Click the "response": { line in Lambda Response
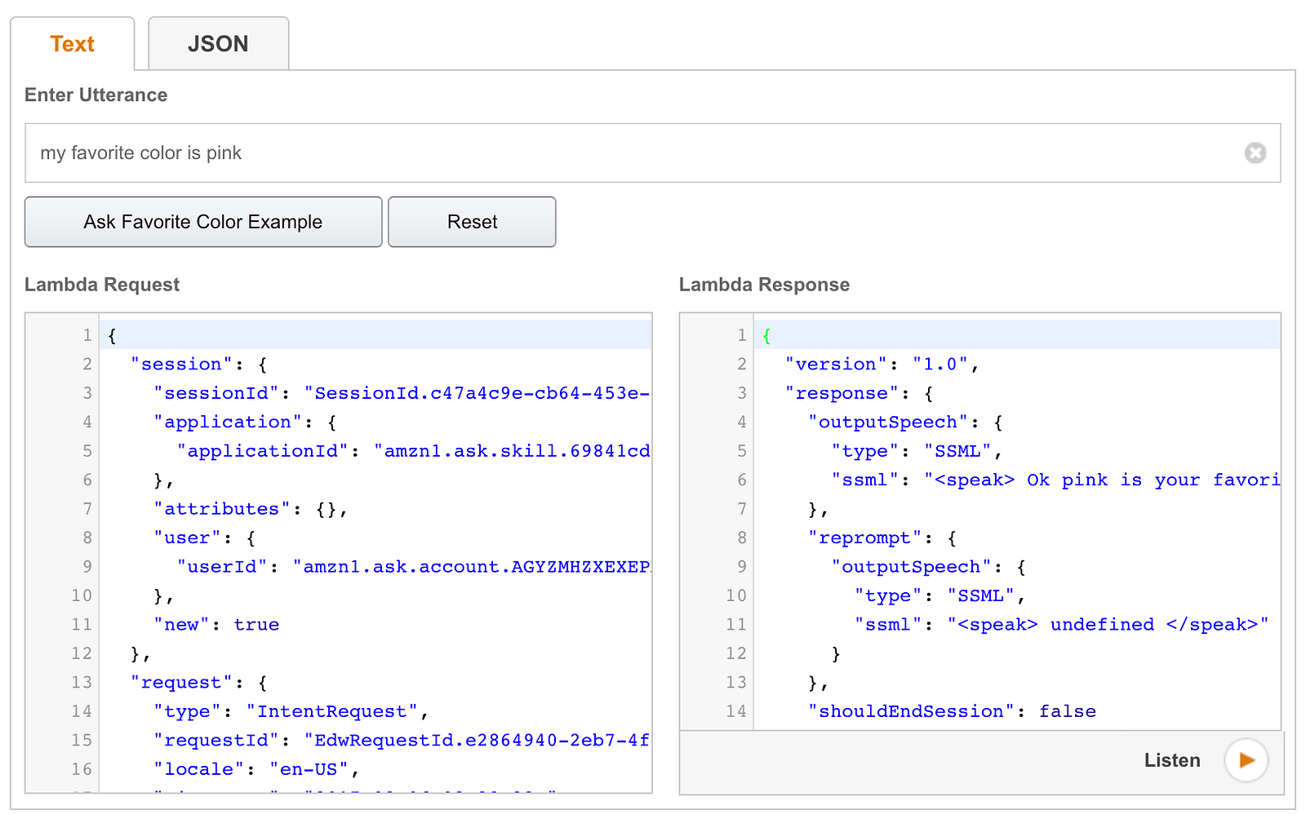 pyautogui.click(x=859, y=393)
